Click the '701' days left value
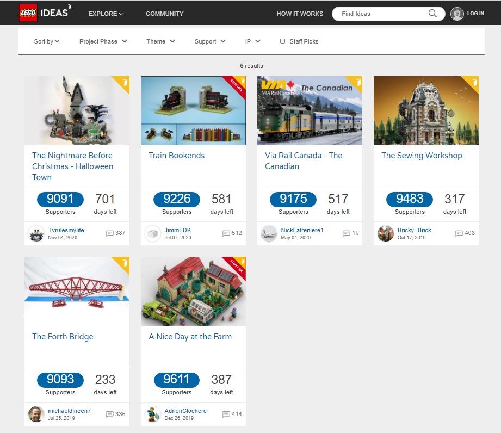The height and width of the screenshot is (433, 501). (105, 199)
